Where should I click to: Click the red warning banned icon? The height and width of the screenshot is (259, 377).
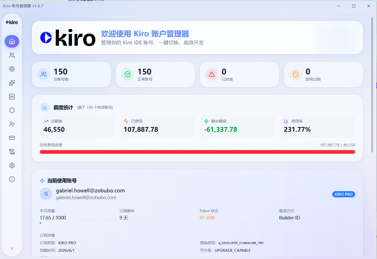click(x=212, y=74)
